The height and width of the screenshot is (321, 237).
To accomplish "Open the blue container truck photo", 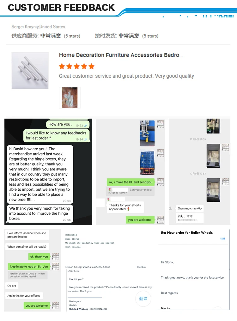I will click(x=147, y=162).
